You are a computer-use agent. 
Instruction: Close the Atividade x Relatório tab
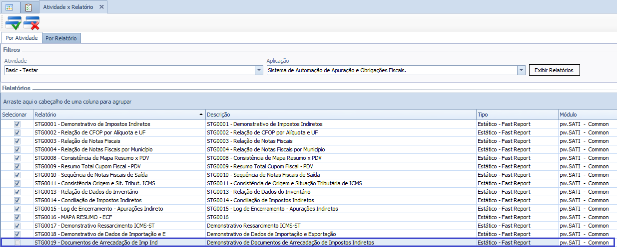101,7
